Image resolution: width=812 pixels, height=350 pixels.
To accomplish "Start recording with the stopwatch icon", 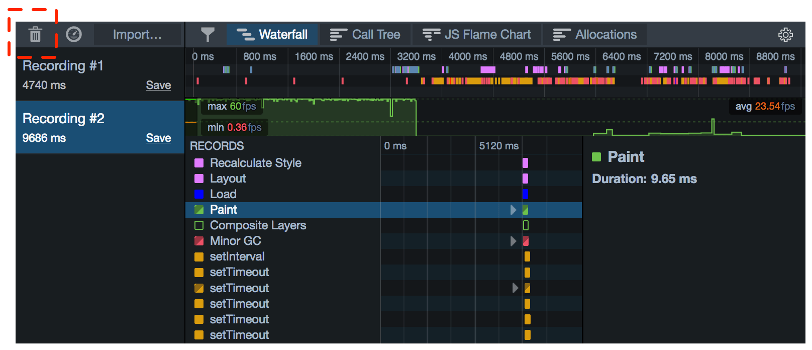I will pos(74,34).
